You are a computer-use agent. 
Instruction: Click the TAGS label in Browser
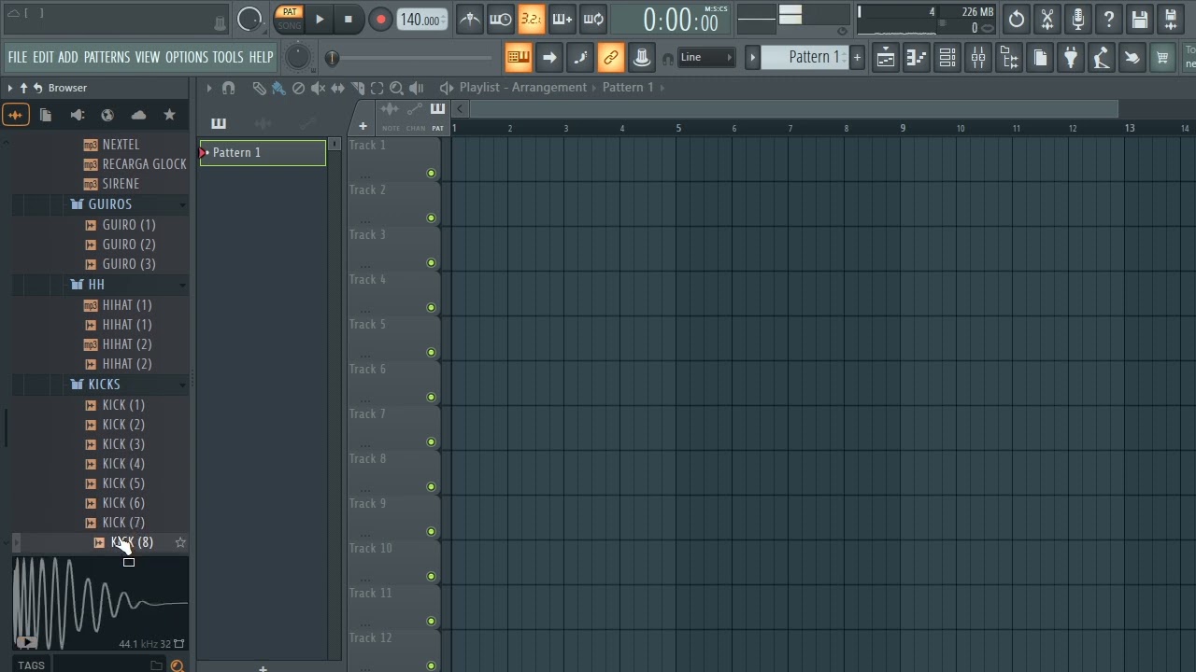[31, 665]
